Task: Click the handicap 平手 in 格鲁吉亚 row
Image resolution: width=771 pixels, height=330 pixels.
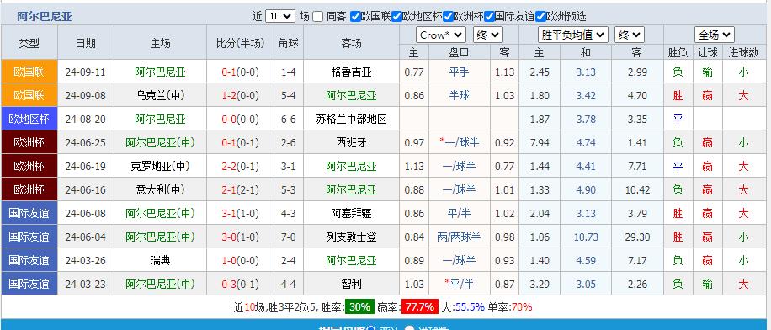Action: 459,72
